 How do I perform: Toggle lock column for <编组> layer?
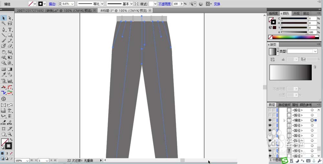274,120
